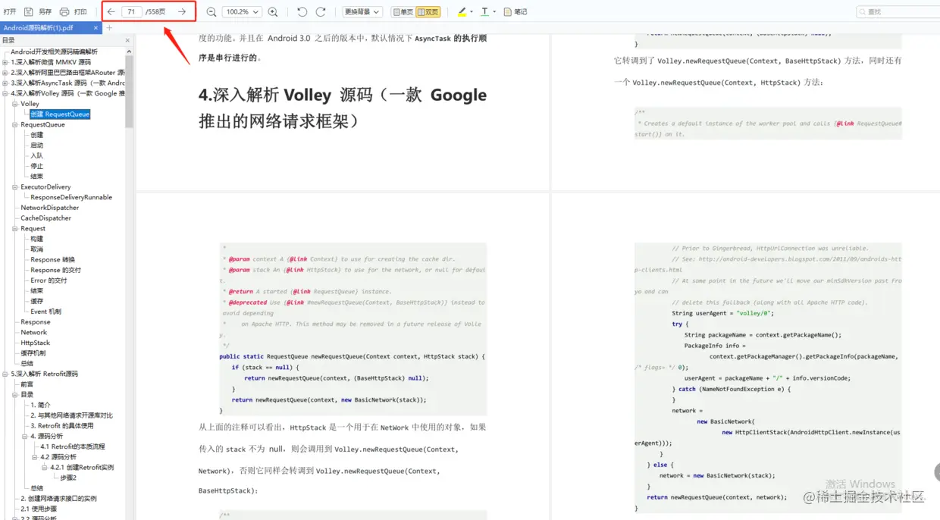The height and width of the screenshot is (520, 940).
Task: Open Error 的交付 outline entry
Action: [x=49, y=280]
